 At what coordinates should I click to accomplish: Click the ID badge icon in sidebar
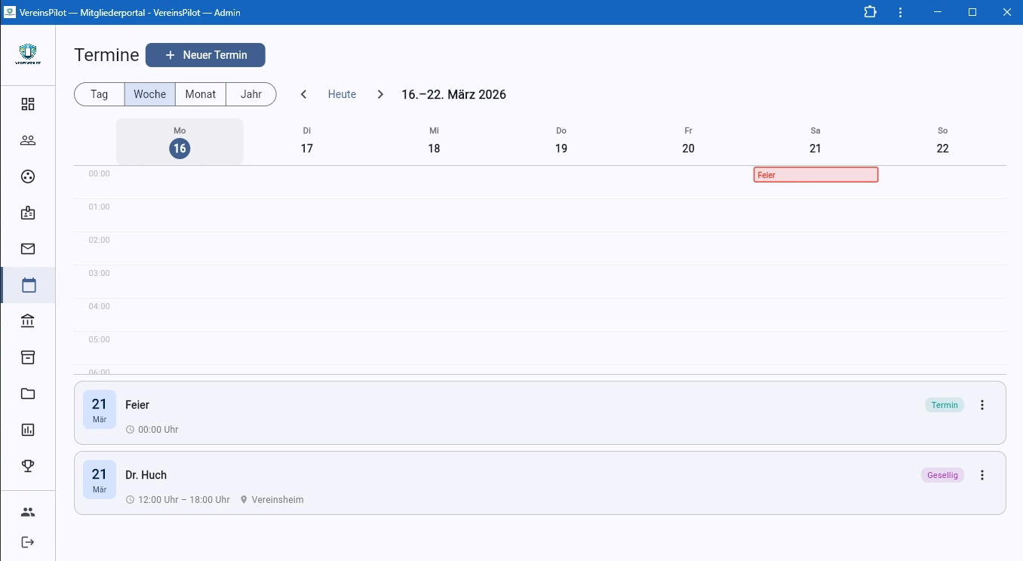28,213
